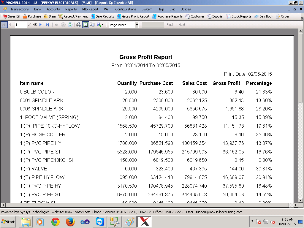Click the Find link

coord(170,25)
